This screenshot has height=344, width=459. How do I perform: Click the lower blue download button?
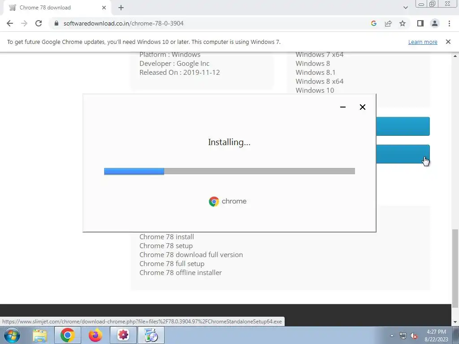click(403, 154)
